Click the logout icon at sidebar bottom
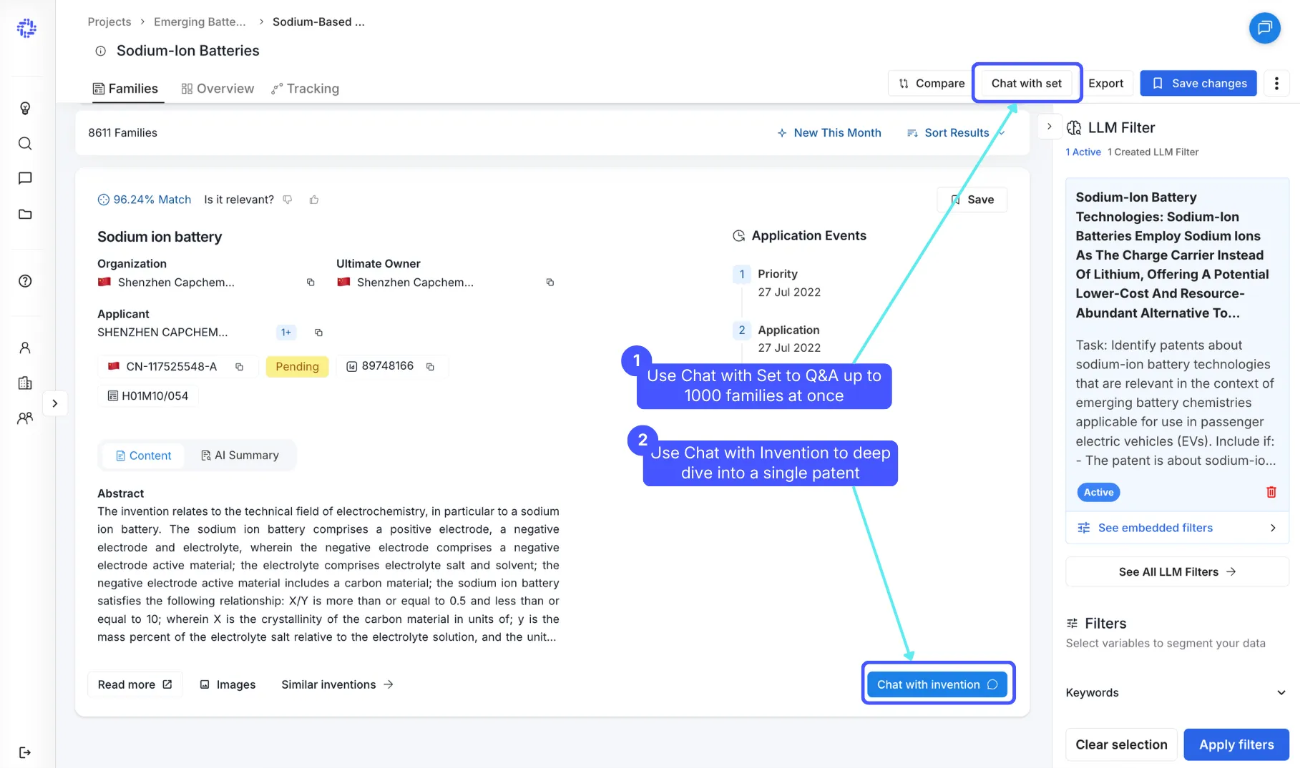This screenshot has width=1300, height=768. (x=25, y=752)
